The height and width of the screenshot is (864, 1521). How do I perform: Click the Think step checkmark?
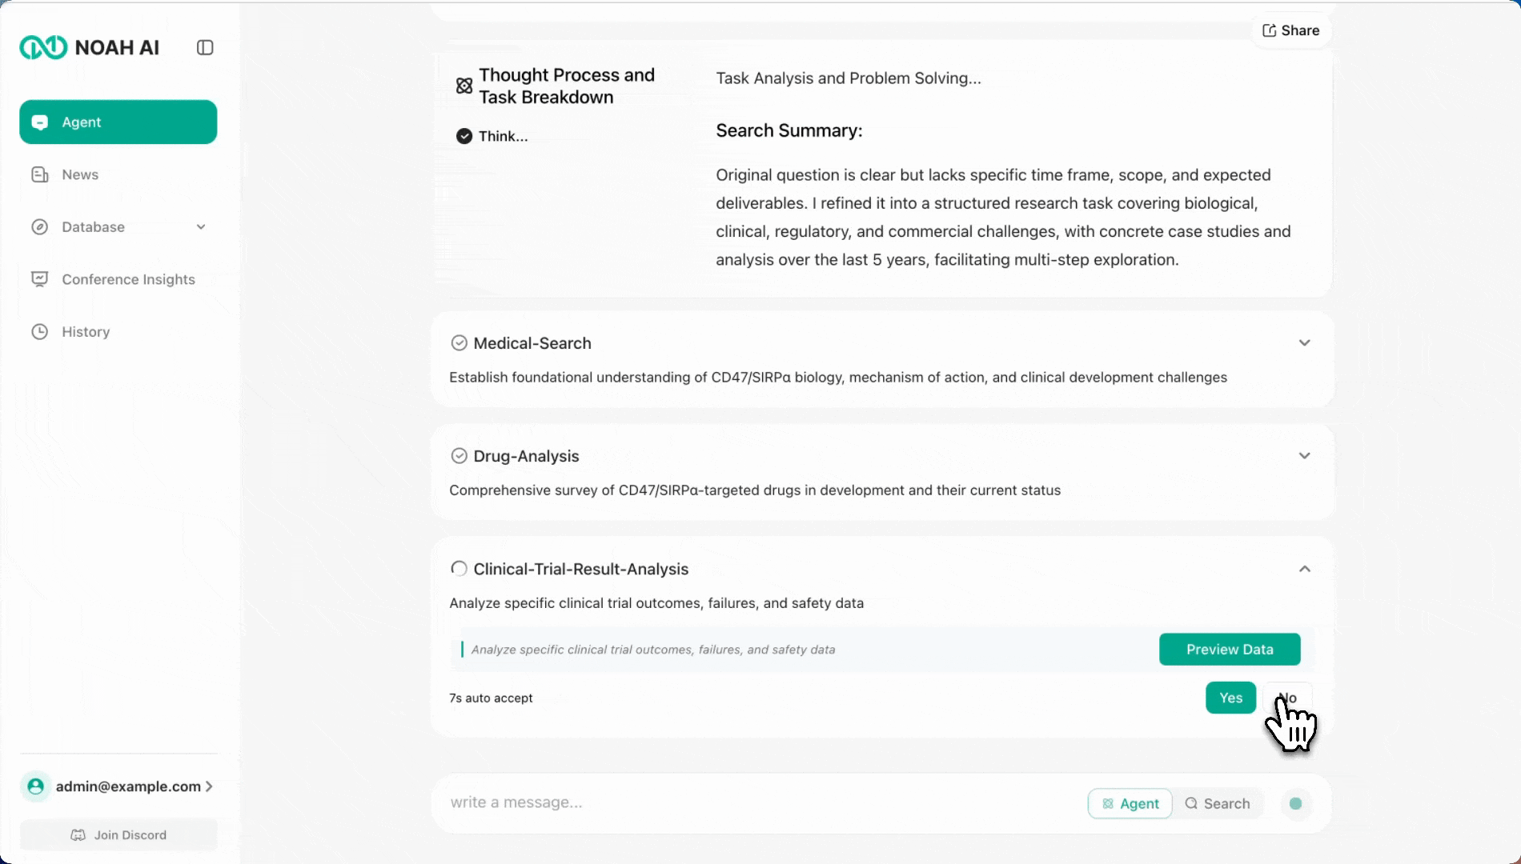coord(464,136)
